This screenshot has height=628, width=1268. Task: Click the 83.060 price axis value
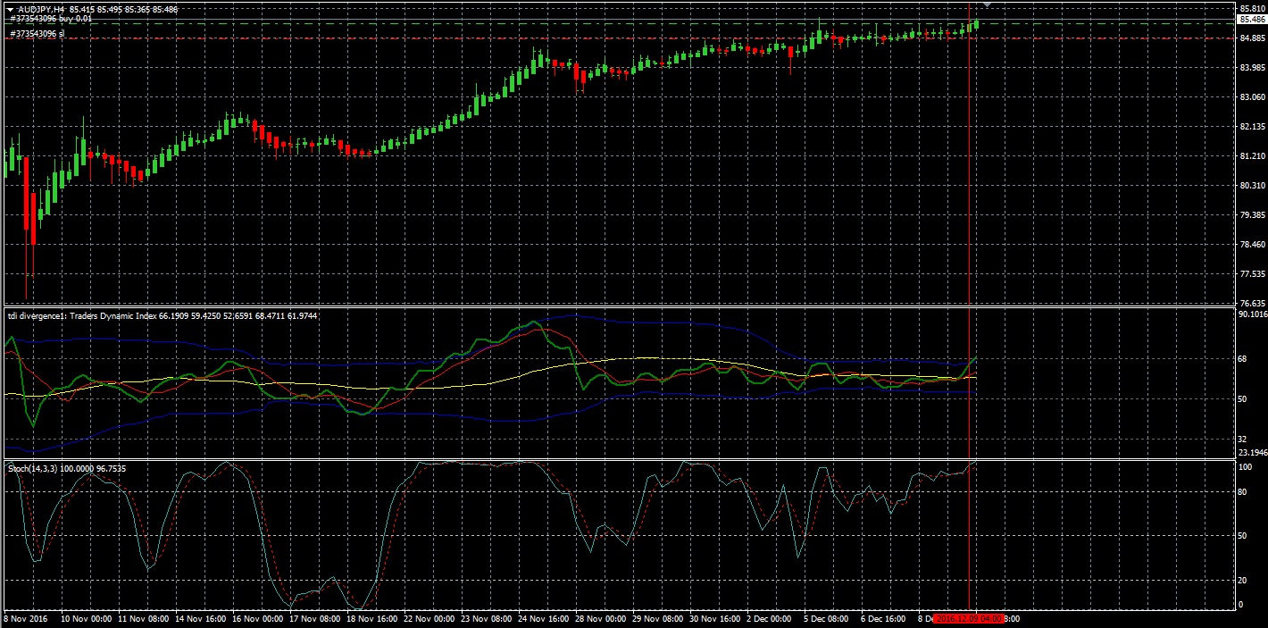tap(1251, 97)
